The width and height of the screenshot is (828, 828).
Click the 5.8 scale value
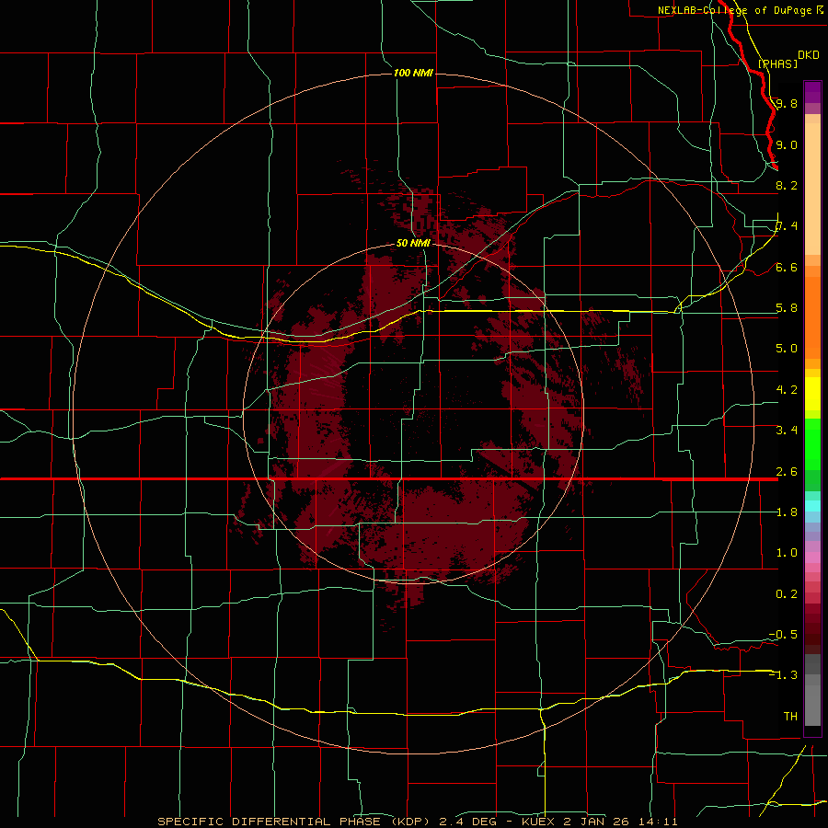(x=787, y=308)
